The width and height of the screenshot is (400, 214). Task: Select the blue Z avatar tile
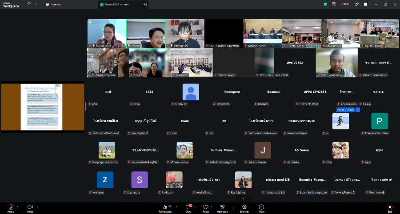tap(105, 180)
